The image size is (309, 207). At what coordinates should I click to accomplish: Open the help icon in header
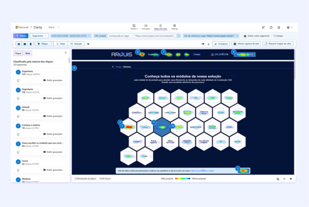[x=271, y=27]
